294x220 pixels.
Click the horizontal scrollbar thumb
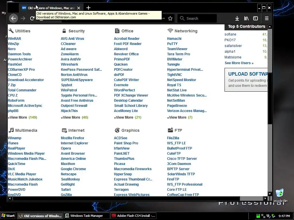click(x=126, y=198)
